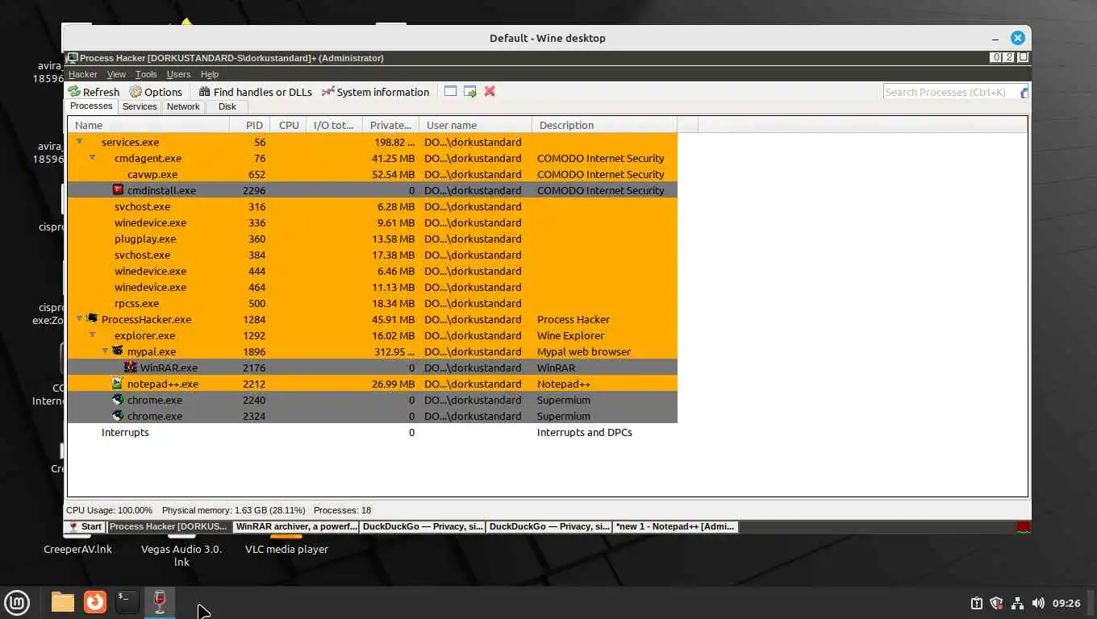Open the Help menu
This screenshot has height=619, width=1097.
pyautogui.click(x=210, y=74)
